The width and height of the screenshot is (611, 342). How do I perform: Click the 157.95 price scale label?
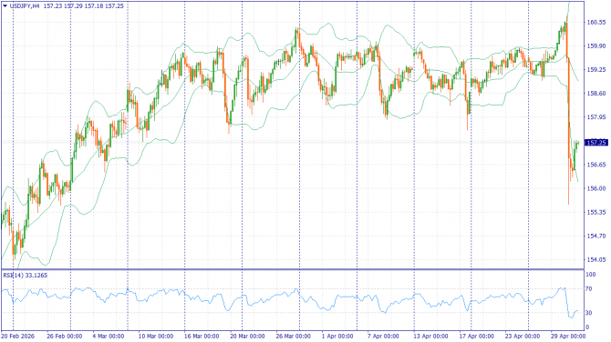point(596,117)
